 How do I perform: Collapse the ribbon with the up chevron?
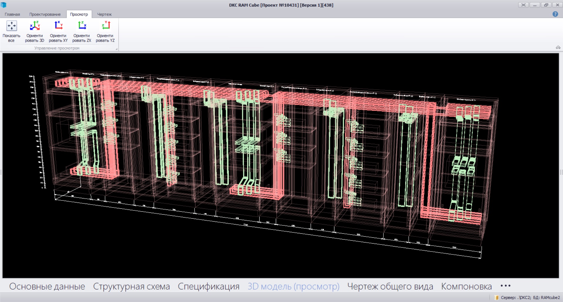pos(558,47)
